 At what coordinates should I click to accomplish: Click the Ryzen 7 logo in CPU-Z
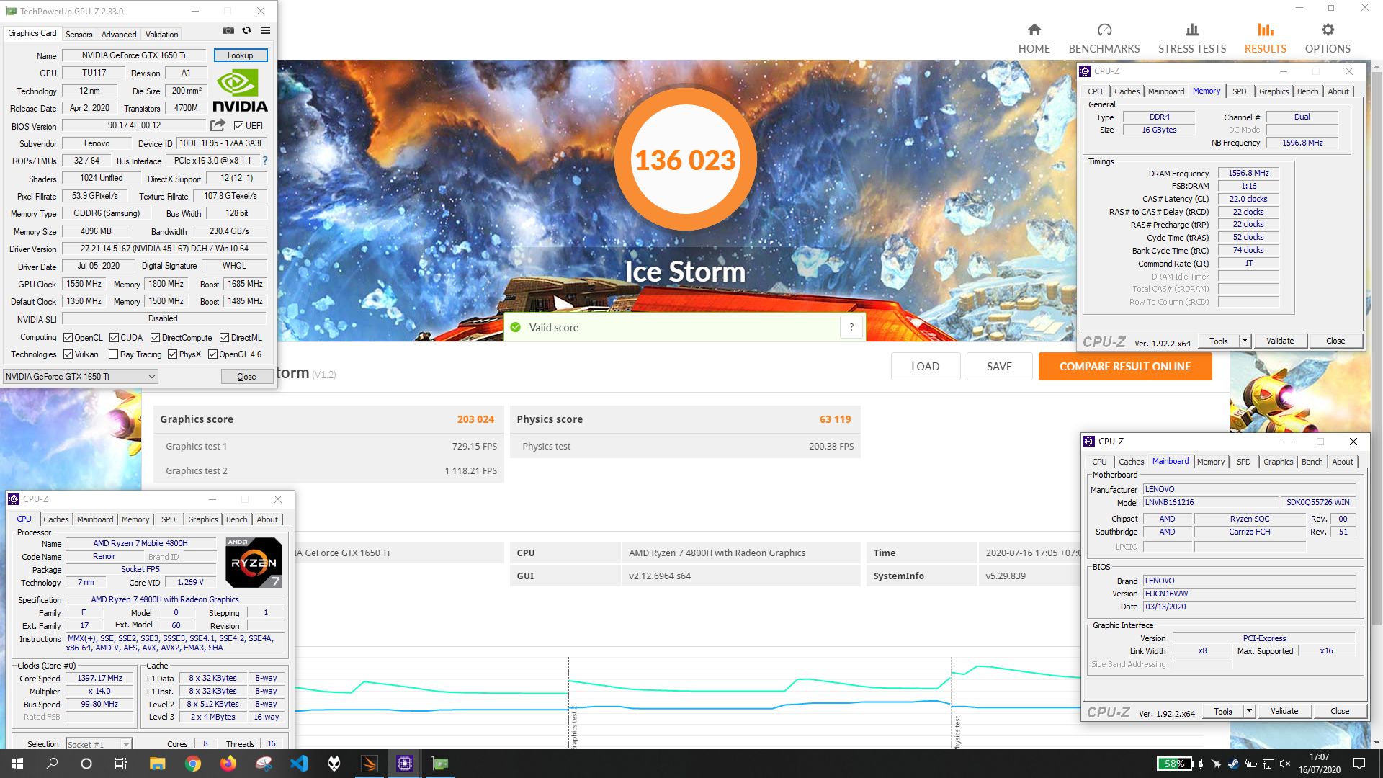click(254, 563)
